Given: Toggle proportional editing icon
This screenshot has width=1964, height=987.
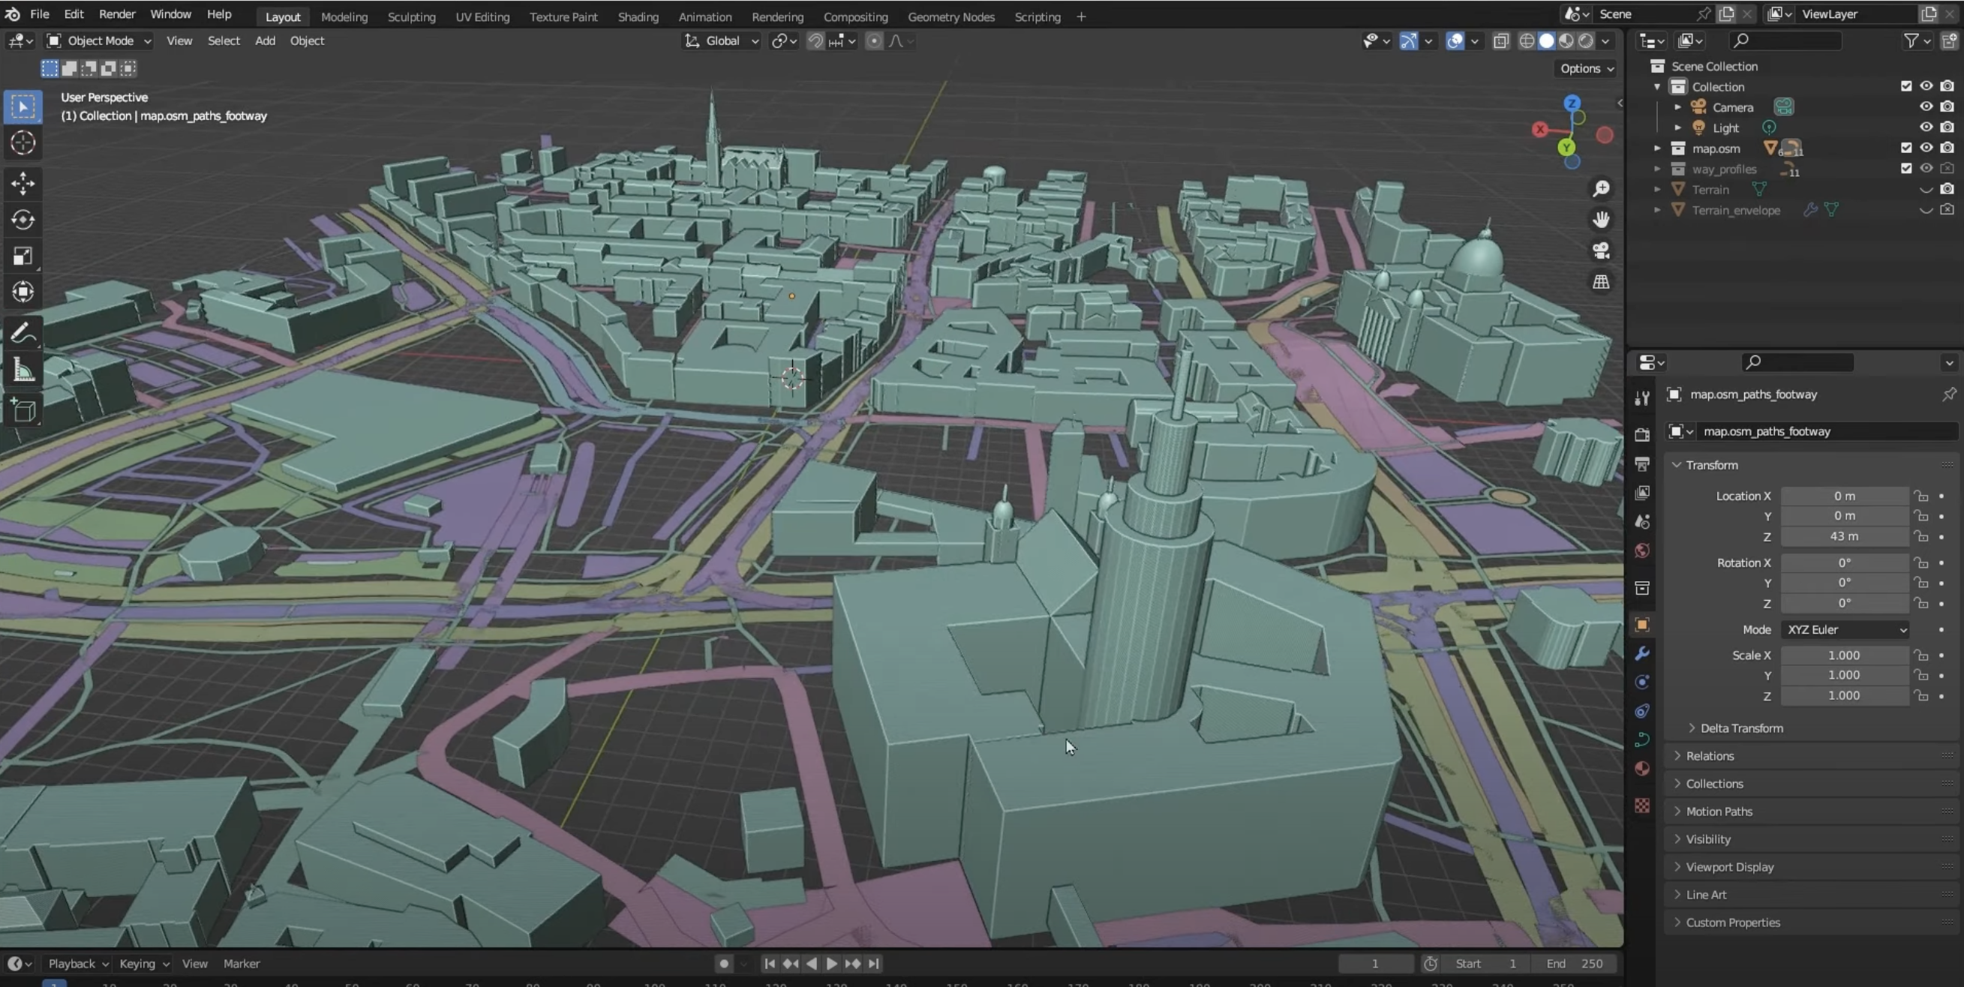Looking at the screenshot, I should coord(874,41).
